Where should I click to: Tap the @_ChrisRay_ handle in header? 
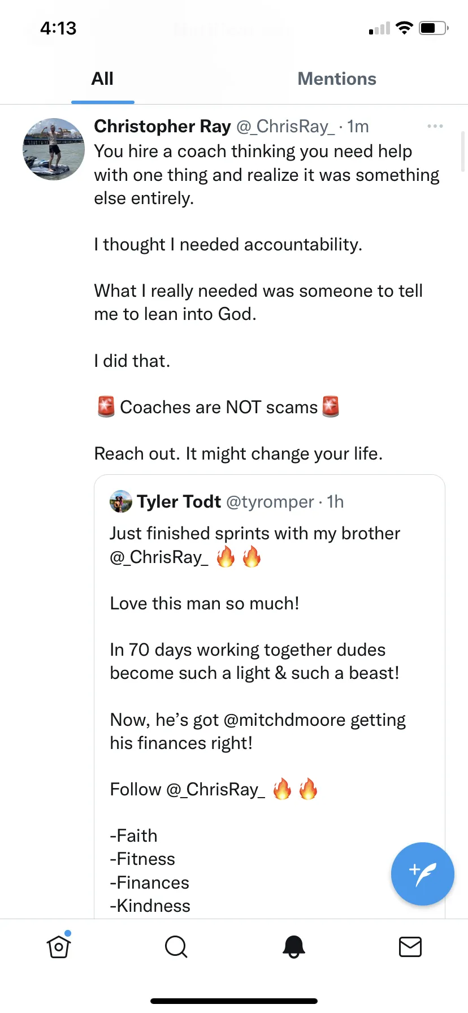[285, 126]
